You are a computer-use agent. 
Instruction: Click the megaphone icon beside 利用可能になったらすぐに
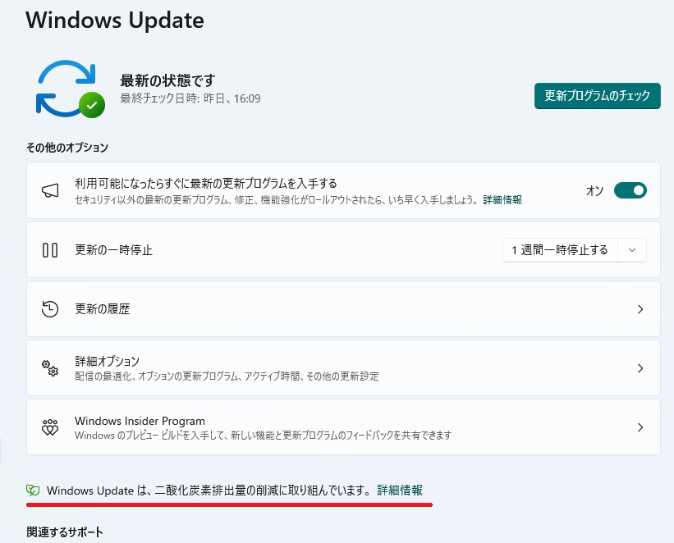(50, 190)
